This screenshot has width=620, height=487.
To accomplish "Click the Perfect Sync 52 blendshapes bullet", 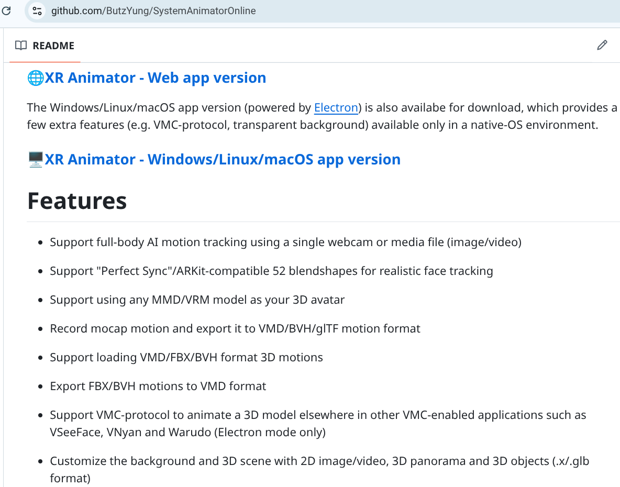I will [271, 271].
